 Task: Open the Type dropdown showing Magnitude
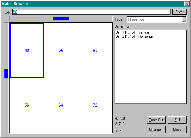pos(157,19)
